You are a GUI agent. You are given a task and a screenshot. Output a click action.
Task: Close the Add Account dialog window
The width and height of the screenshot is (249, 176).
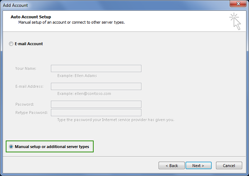click(x=238, y=4)
